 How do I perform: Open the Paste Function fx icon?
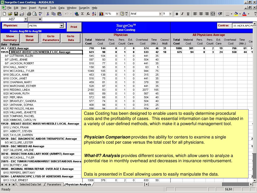tap(88, 14)
